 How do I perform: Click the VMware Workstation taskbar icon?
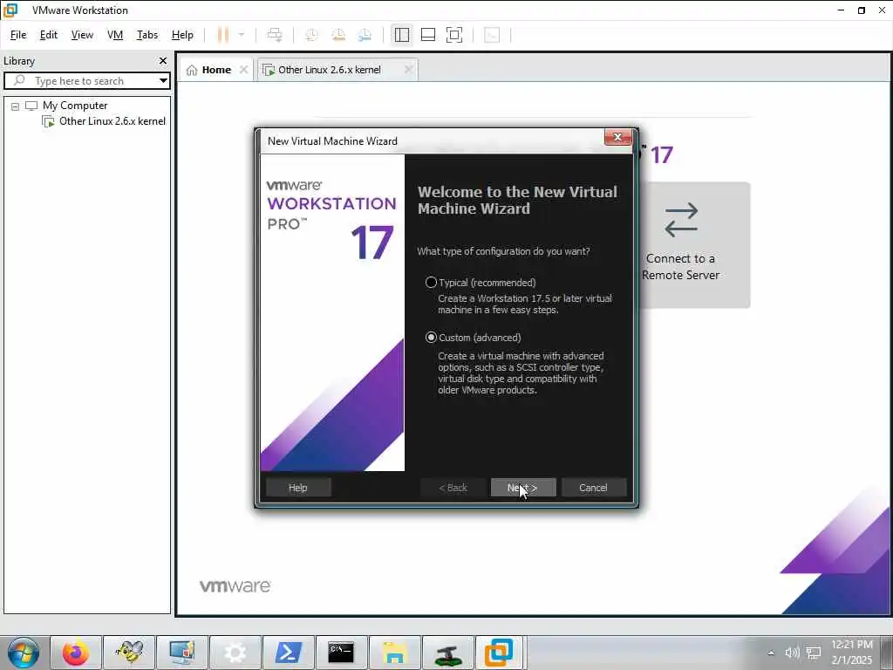(x=500, y=653)
